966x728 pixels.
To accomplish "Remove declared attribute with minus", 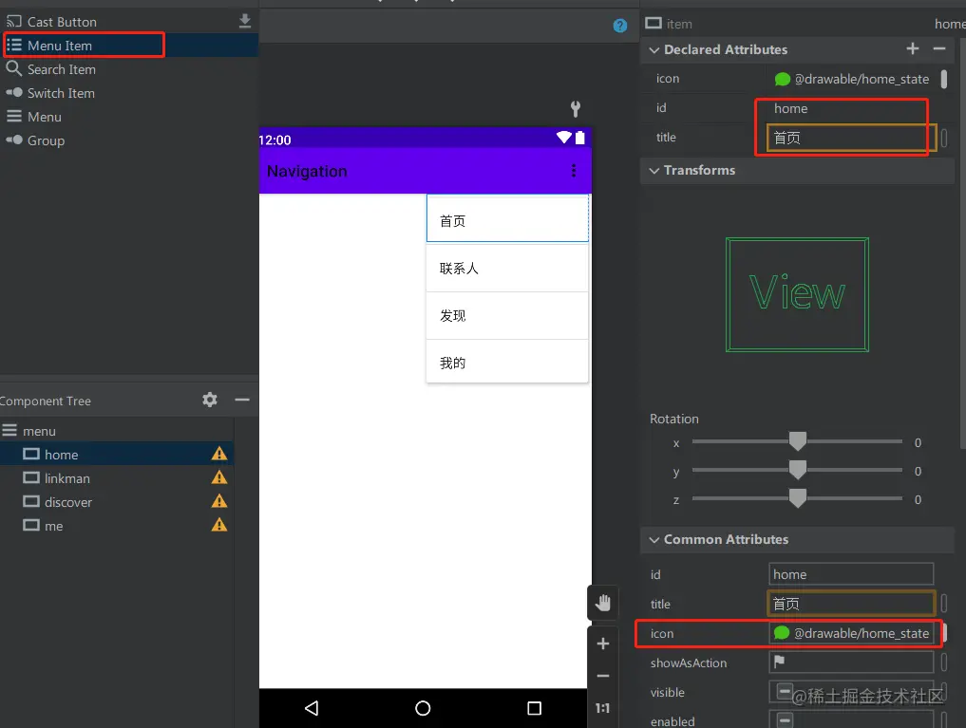I will tap(938, 48).
